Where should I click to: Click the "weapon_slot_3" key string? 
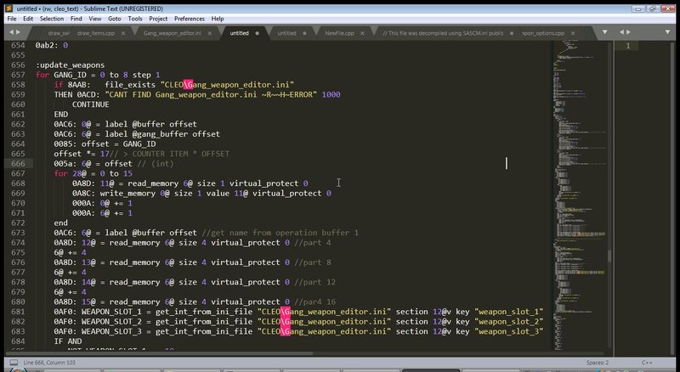point(508,332)
